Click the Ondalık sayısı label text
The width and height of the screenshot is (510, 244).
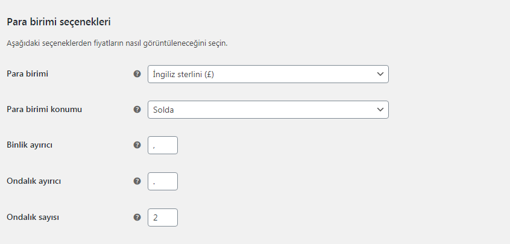[x=33, y=217]
